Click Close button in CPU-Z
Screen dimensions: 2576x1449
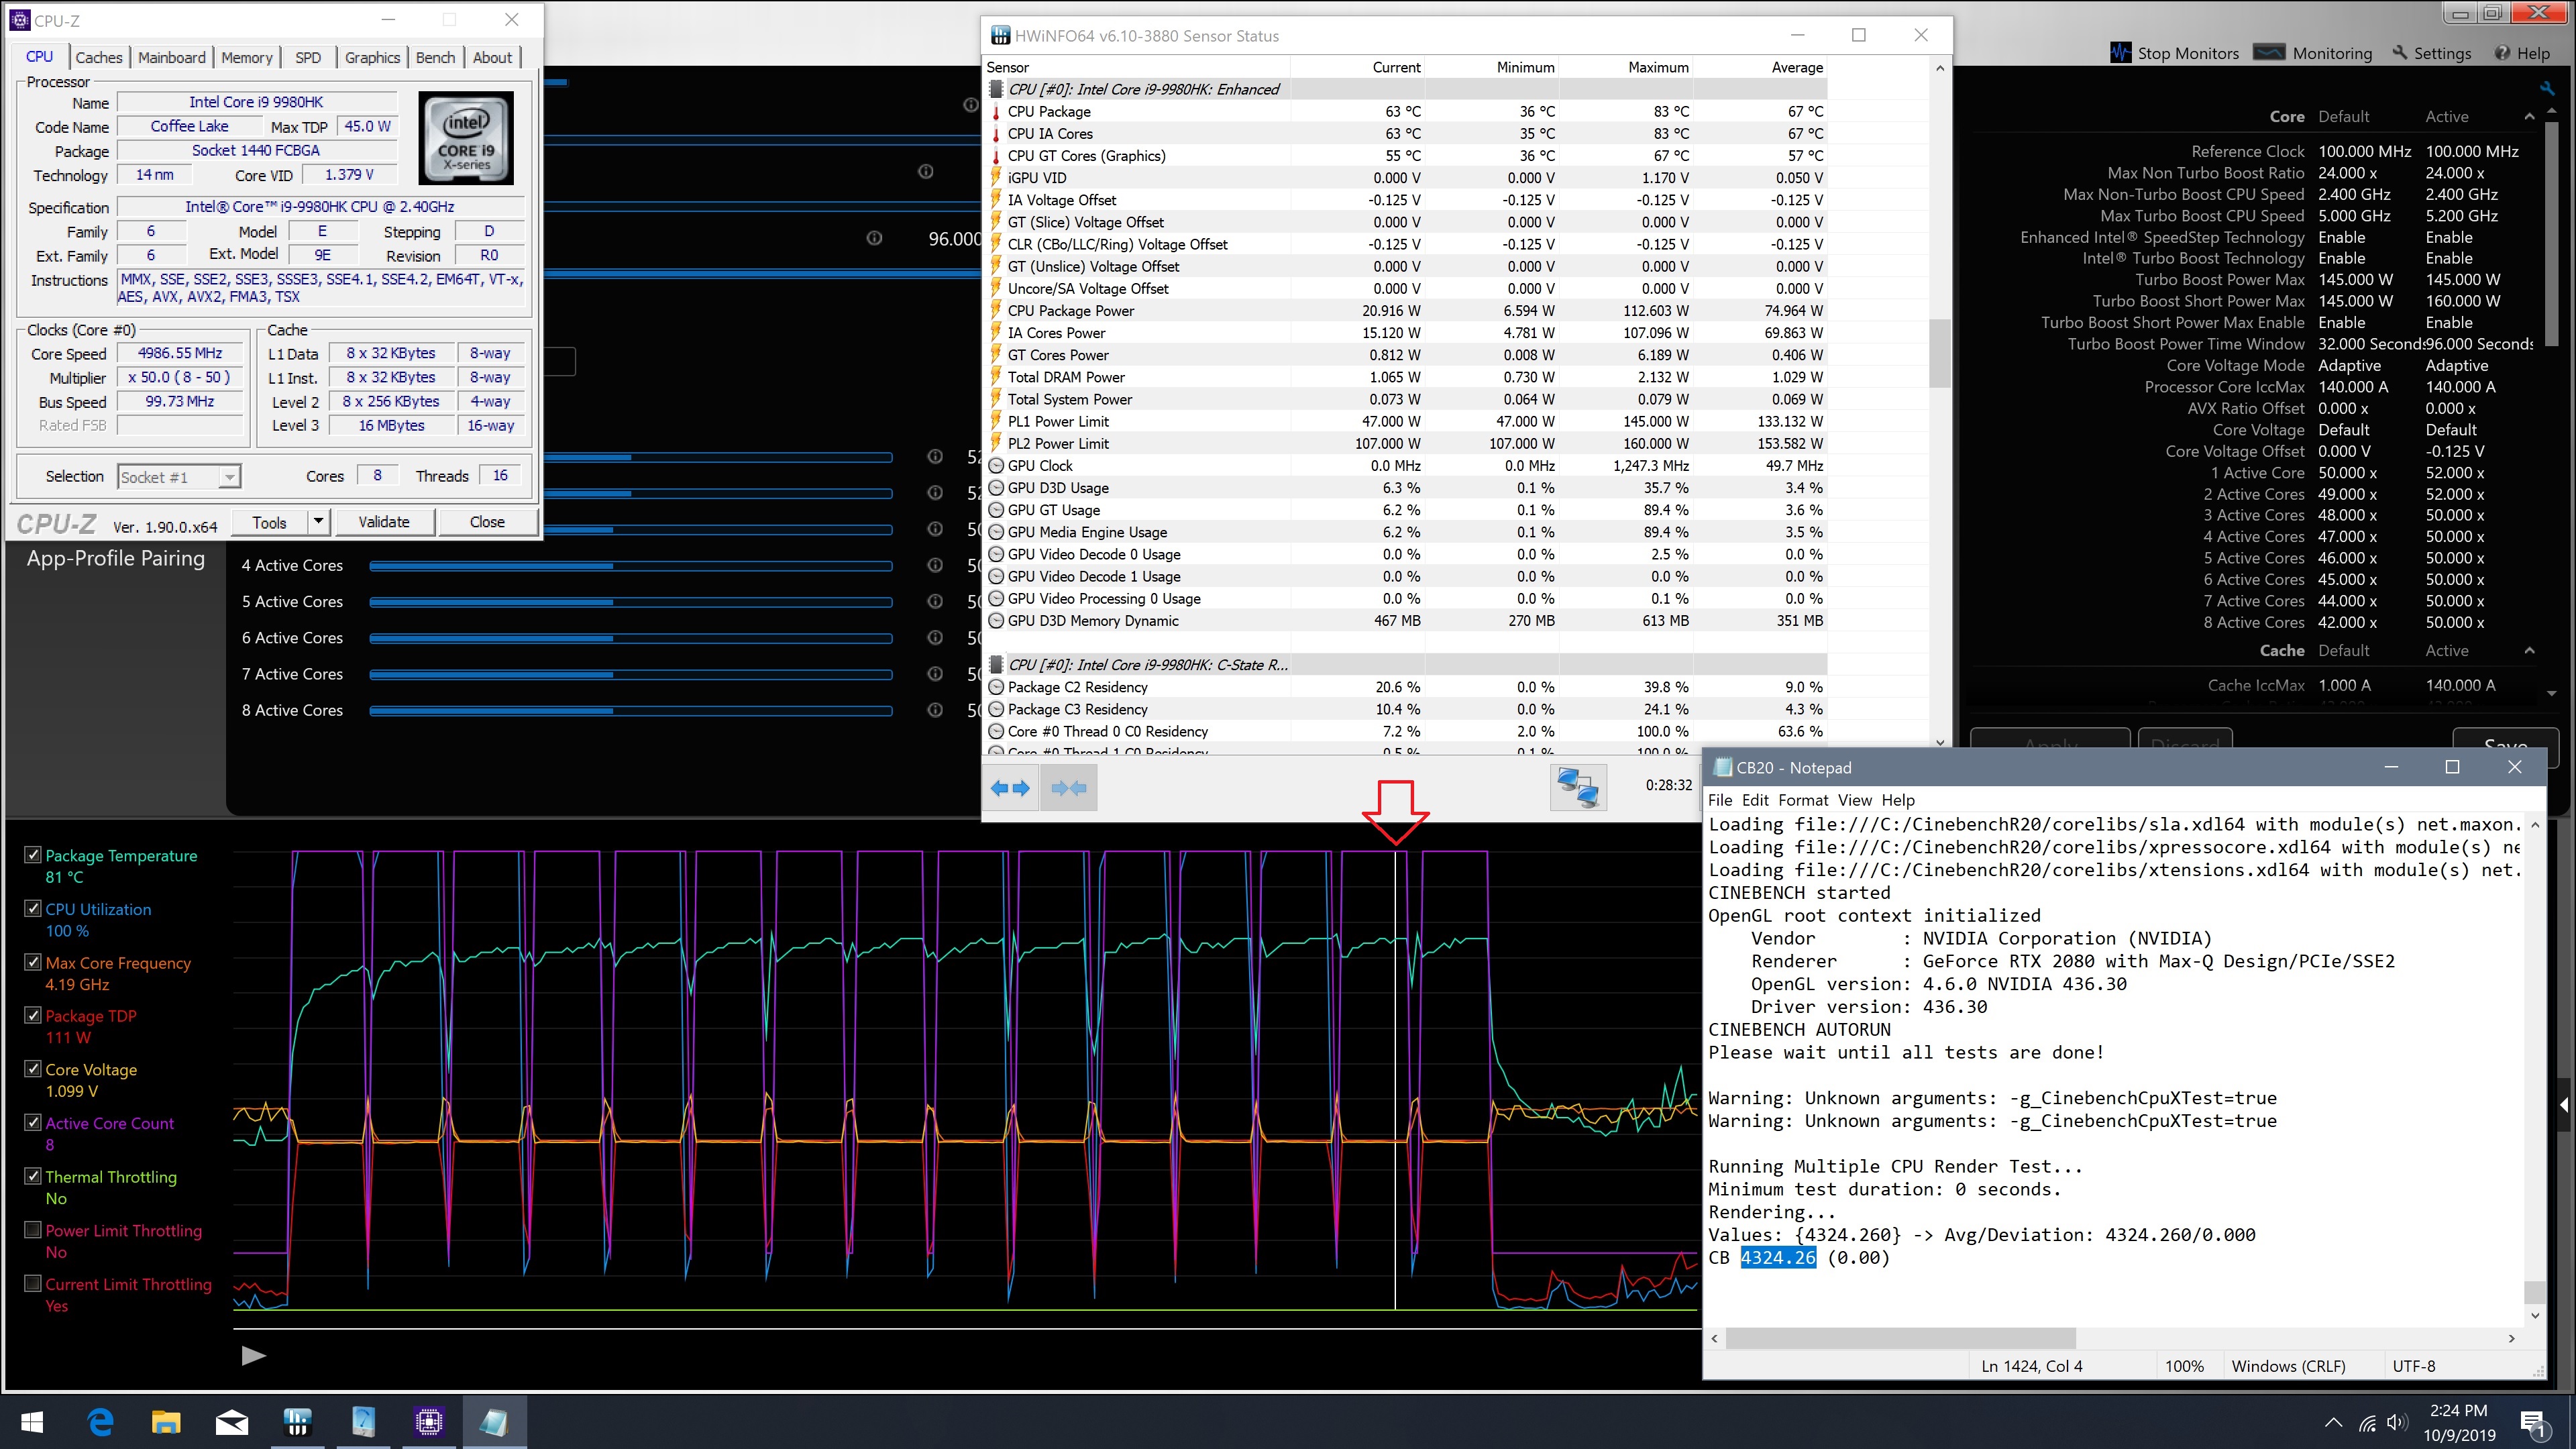click(487, 521)
